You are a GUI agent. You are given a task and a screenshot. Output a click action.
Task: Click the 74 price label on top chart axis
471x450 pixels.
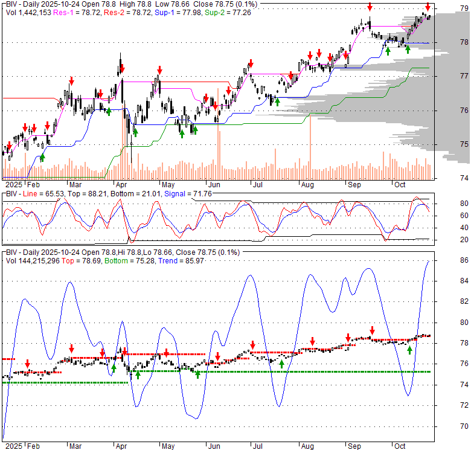[464, 178]
